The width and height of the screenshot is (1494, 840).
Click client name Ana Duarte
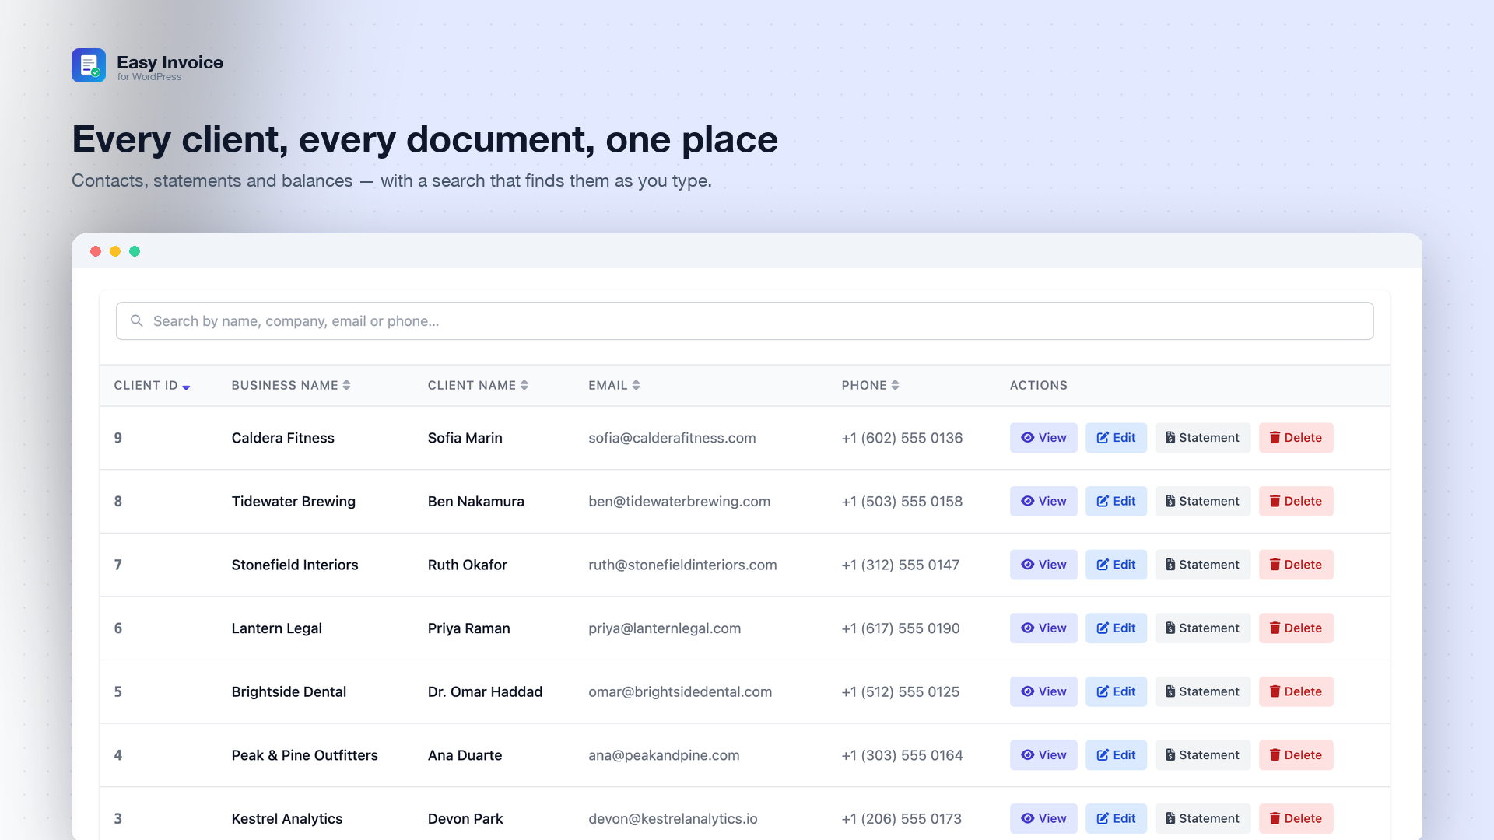[x=465, y=755]
